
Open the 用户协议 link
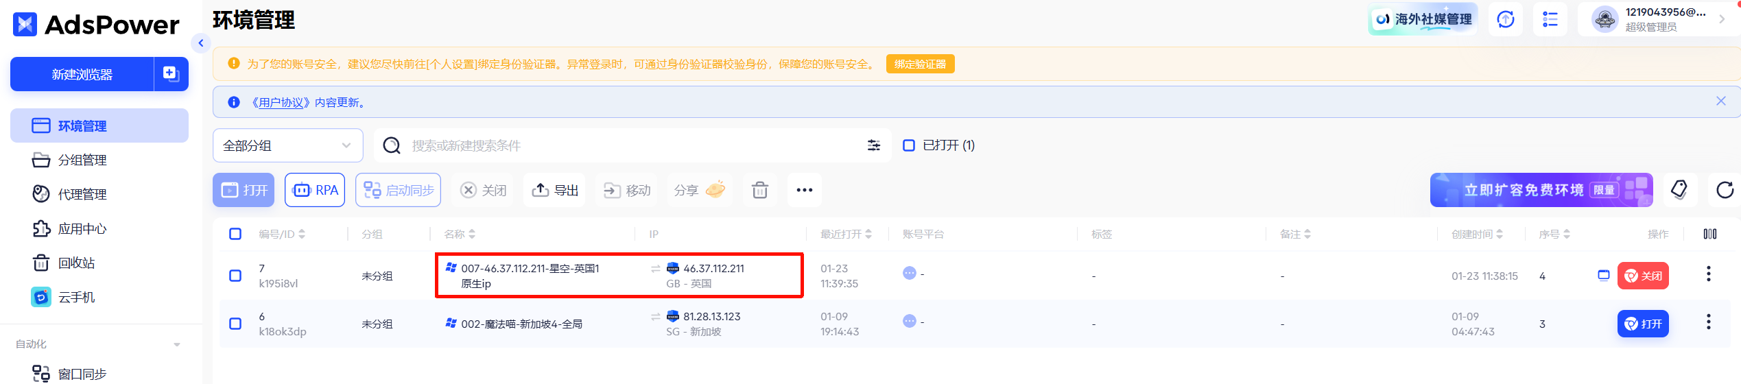pos(281,102)
